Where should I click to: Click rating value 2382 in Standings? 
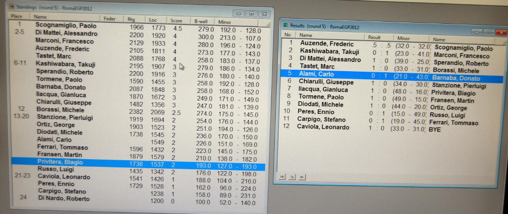136,112
